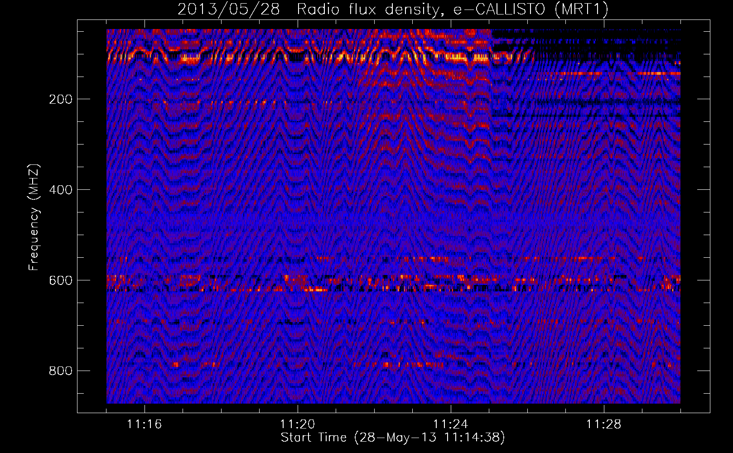Click the '11:16' time tick label
This screenshot has height=453, width=733.
[144, 424]
